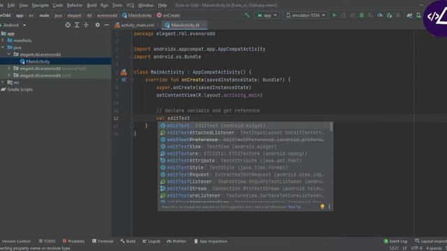
Task: Open the Build menu
Action: click(x=91, y=5)
